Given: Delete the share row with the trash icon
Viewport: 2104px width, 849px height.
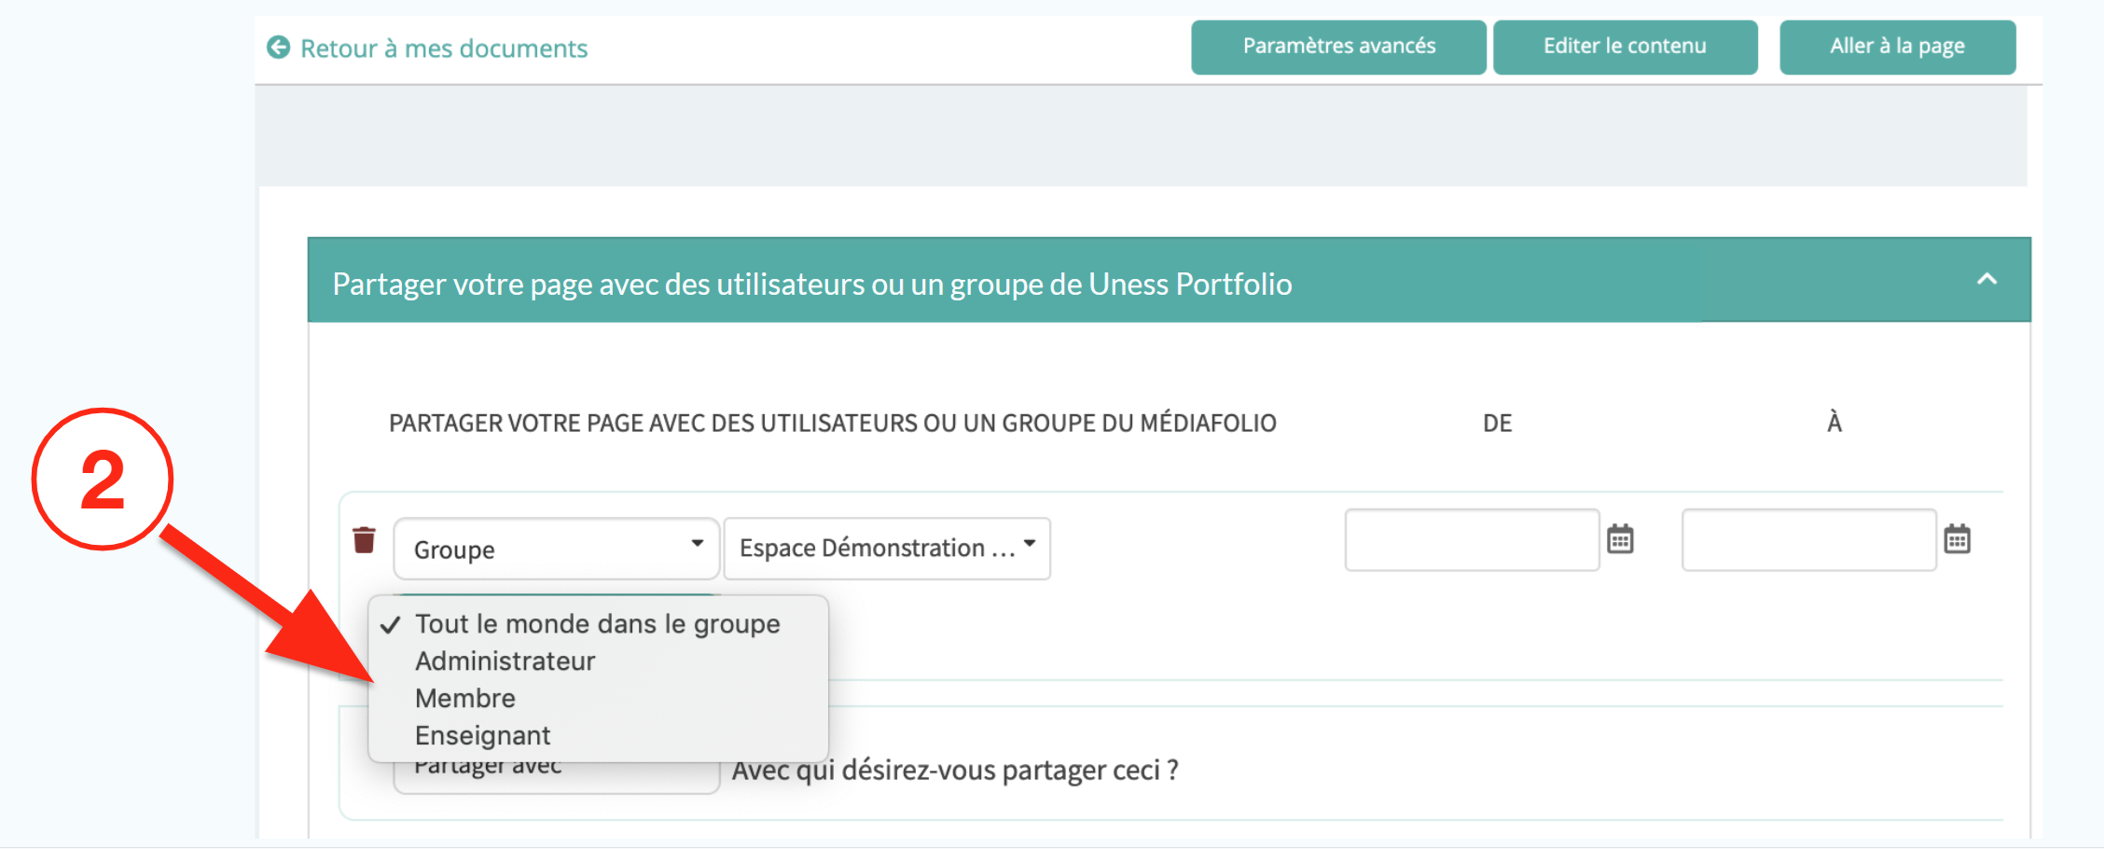Looking at the screenshot, I should [x=364, y=540].
